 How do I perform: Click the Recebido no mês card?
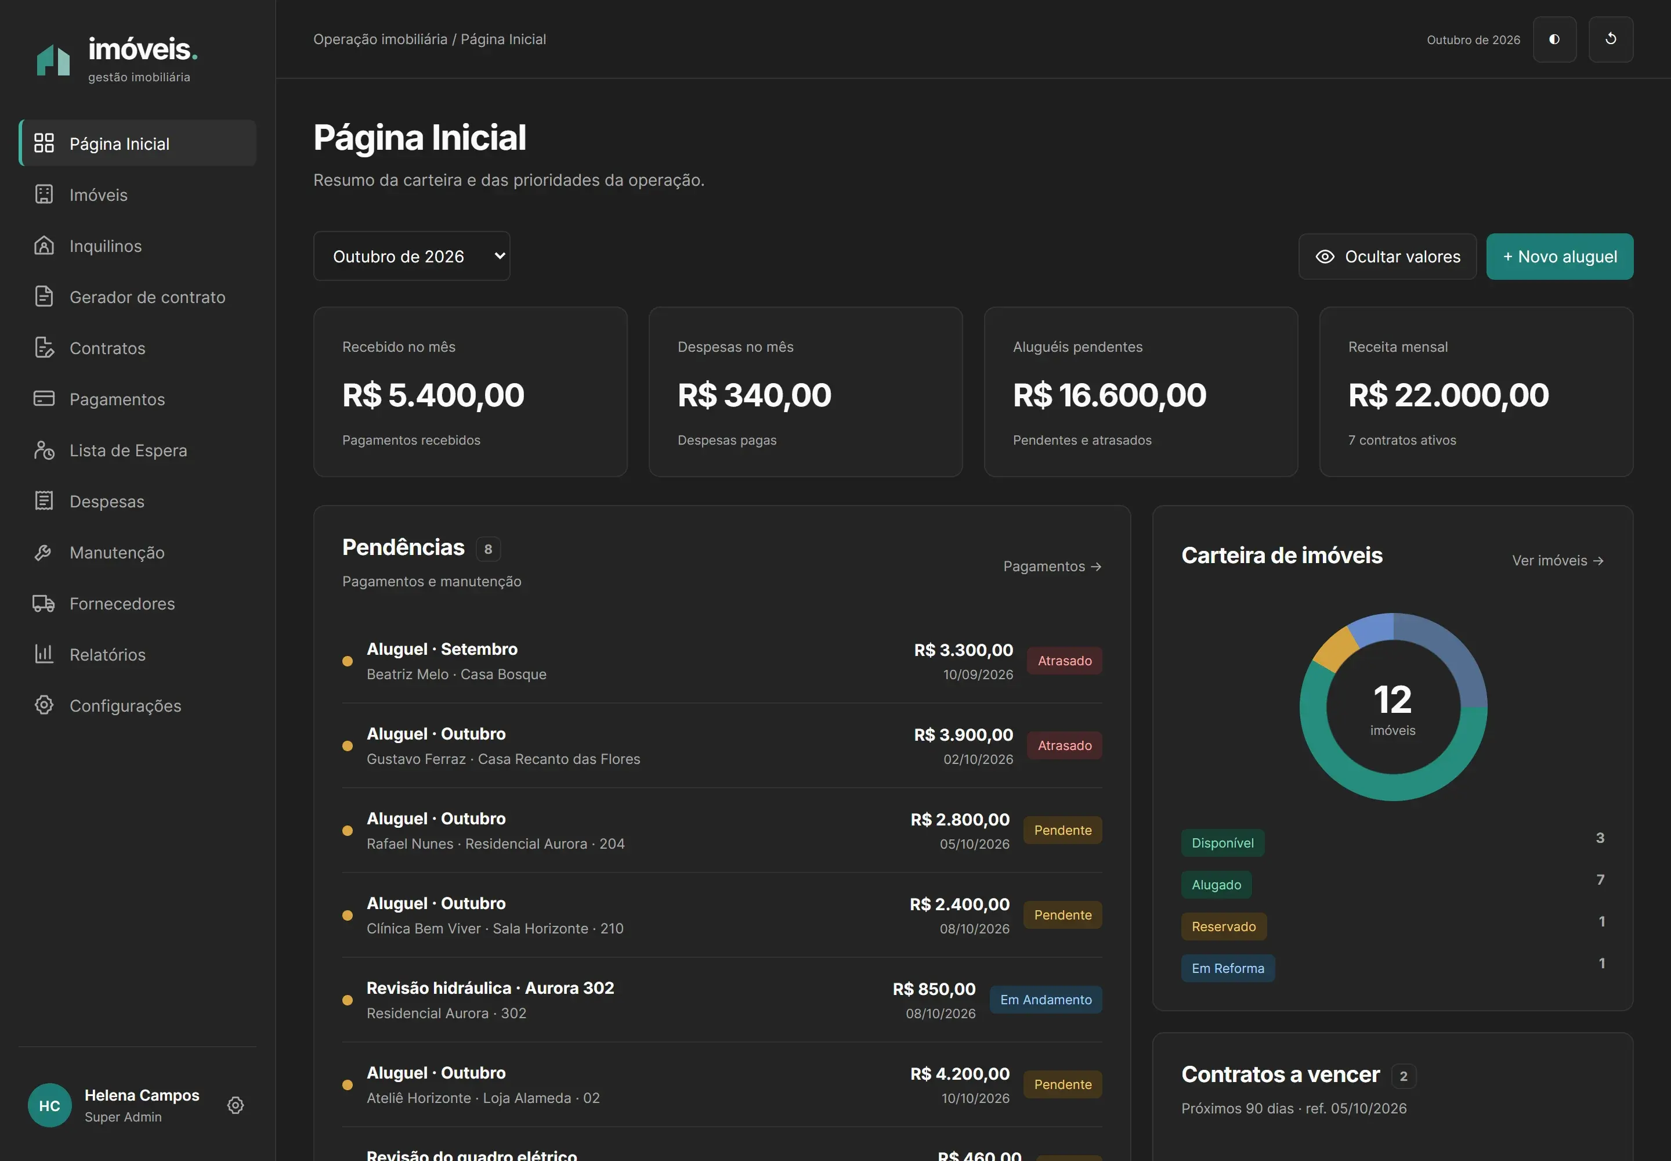pos(470,391)
